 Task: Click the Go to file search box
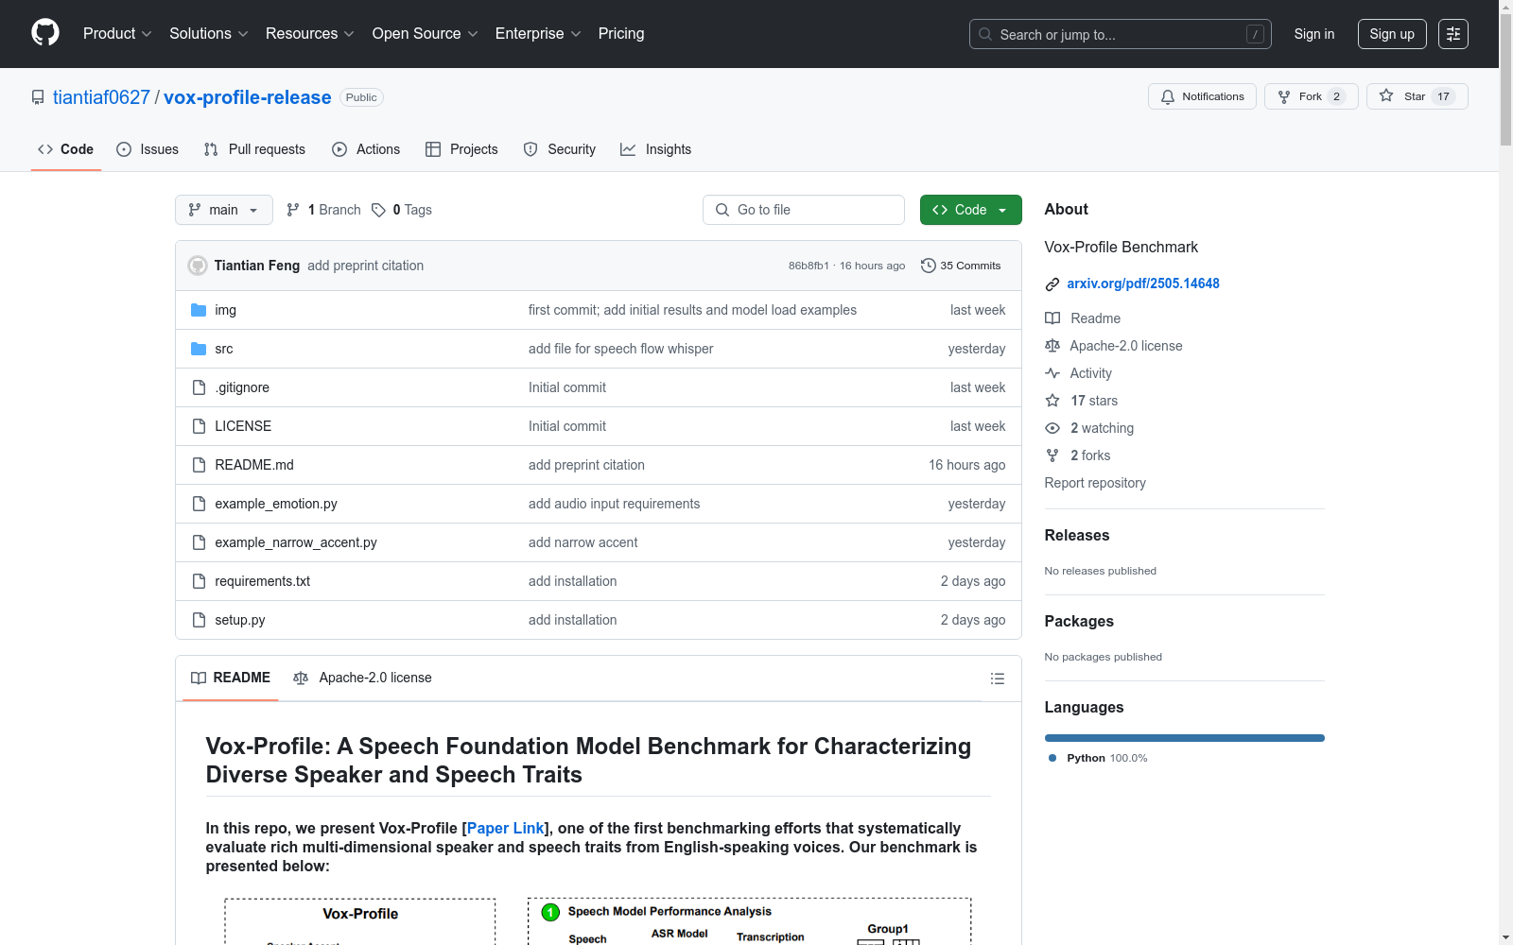tap(804, 210)
